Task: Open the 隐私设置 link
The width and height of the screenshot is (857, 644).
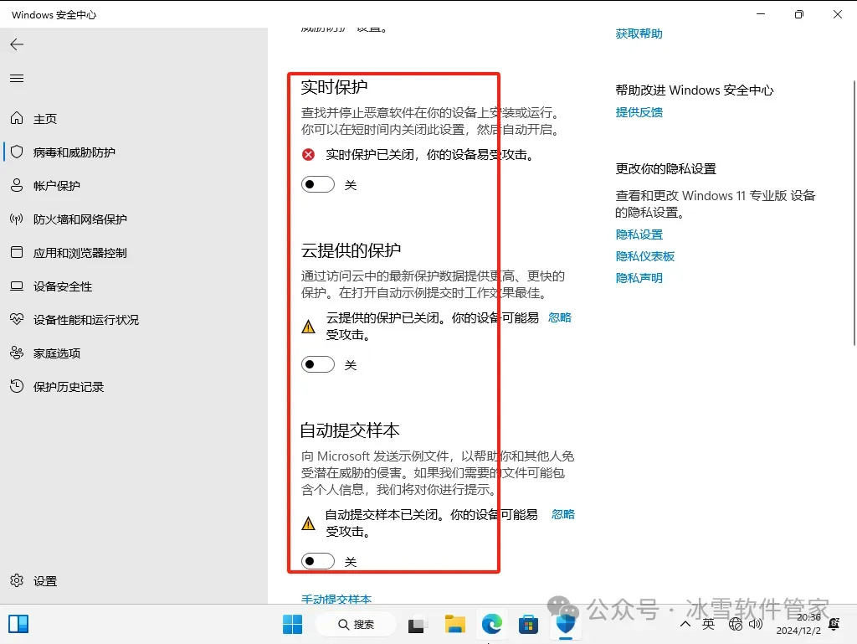Action: click(639, 234)
